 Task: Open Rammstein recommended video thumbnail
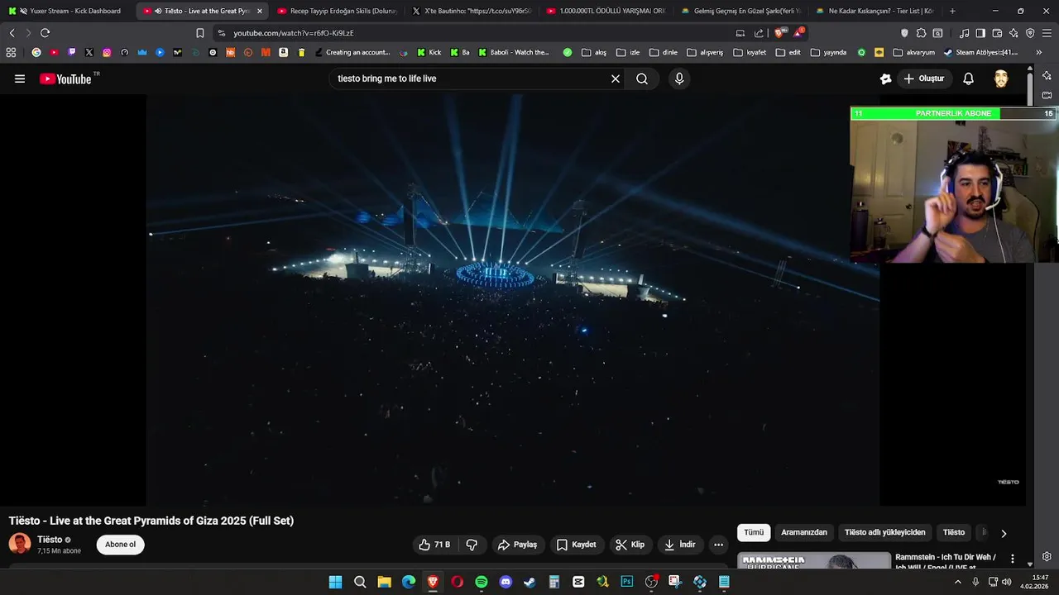pyautogui.click(x=814, y=561)
